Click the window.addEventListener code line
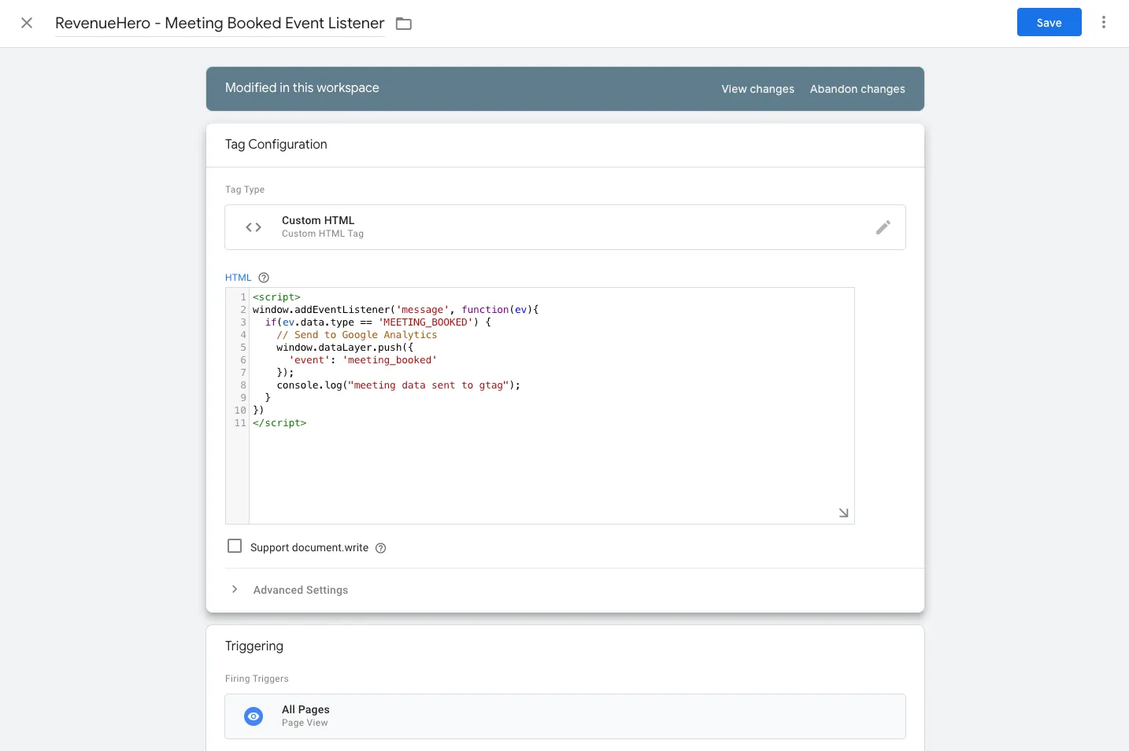The height and width of the screenshot is (751, 1129). pos(396,310)
